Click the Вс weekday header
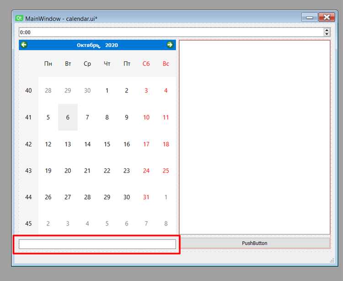This screenshot has height=281, width=343. [166, 64]
